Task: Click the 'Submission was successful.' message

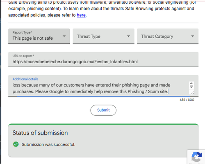Action: [48, 144]
